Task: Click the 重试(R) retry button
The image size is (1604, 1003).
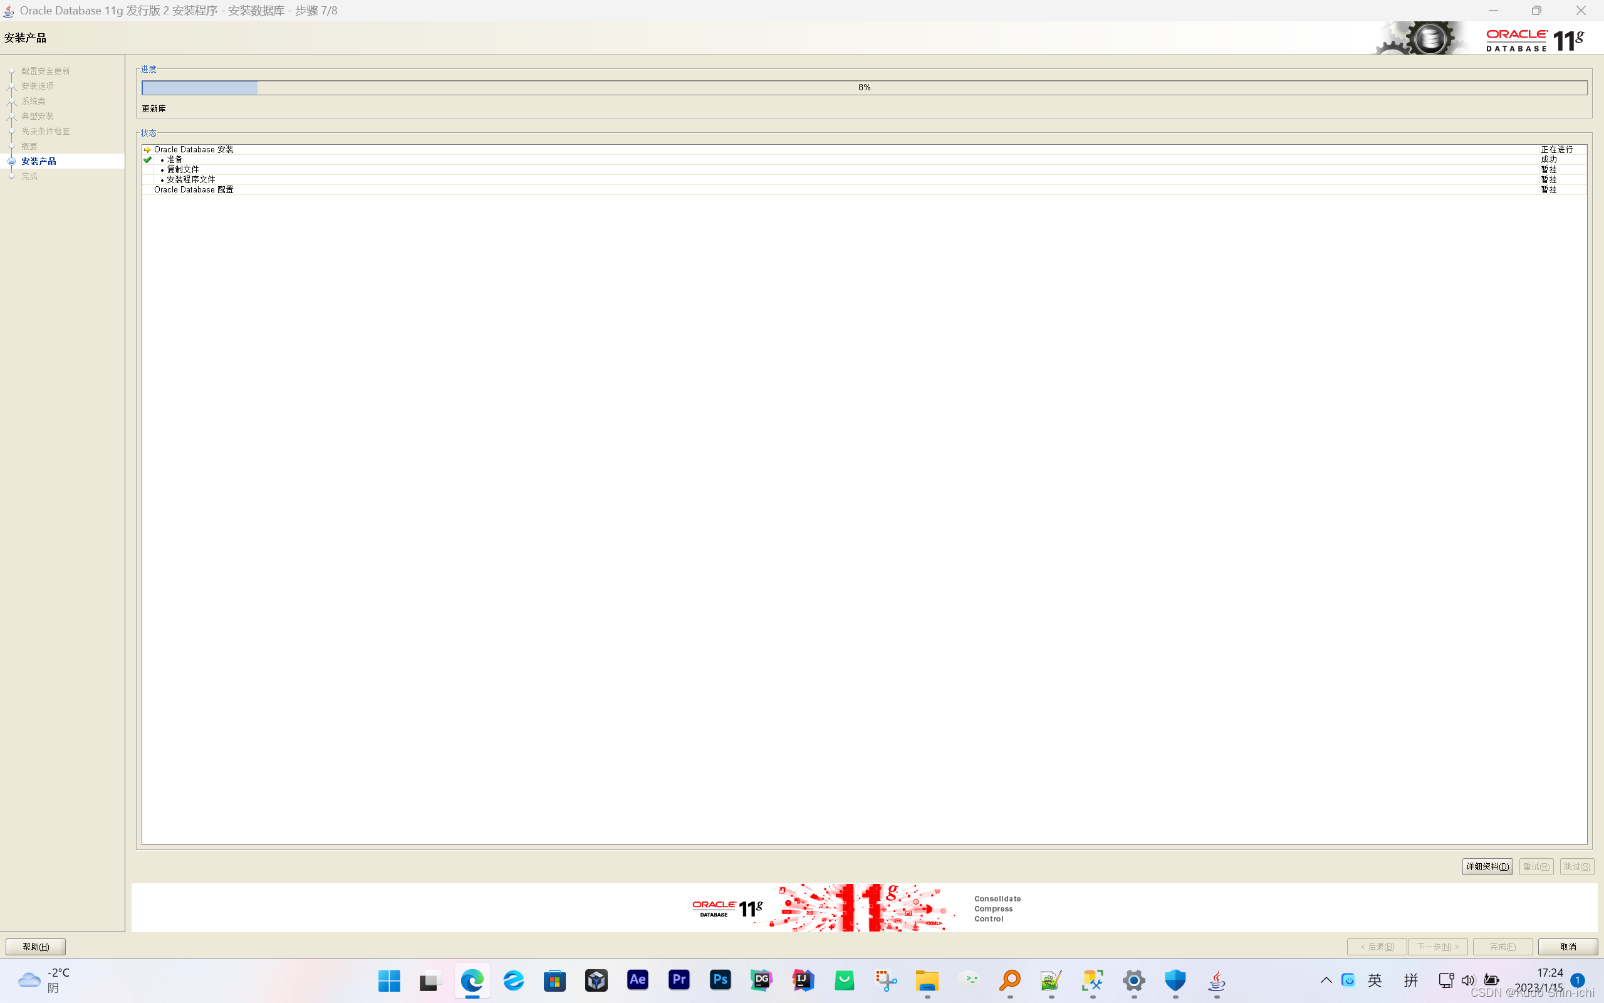Action: click(x=1536, y=866)
